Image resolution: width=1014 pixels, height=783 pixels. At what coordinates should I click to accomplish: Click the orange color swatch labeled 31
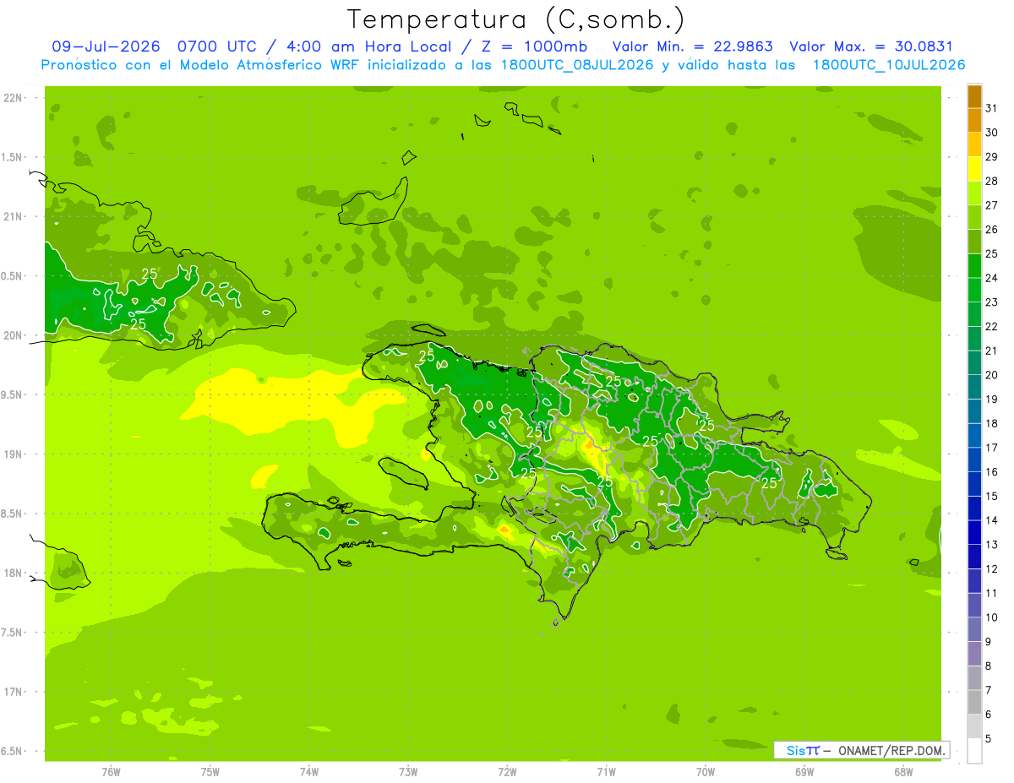[x=974, y=96]
